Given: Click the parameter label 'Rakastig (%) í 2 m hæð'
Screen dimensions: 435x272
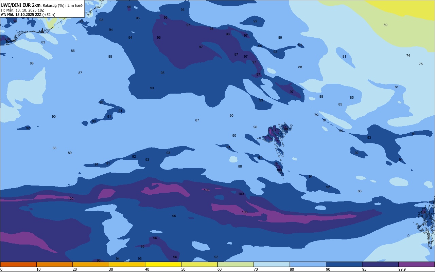Looking at the screenshot, I should click(x=63, y=5).
